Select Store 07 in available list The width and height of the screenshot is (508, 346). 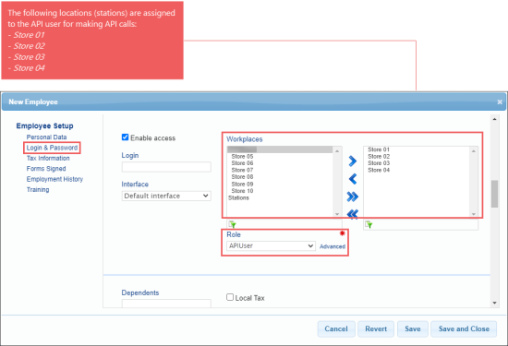(x=242, y=170)
